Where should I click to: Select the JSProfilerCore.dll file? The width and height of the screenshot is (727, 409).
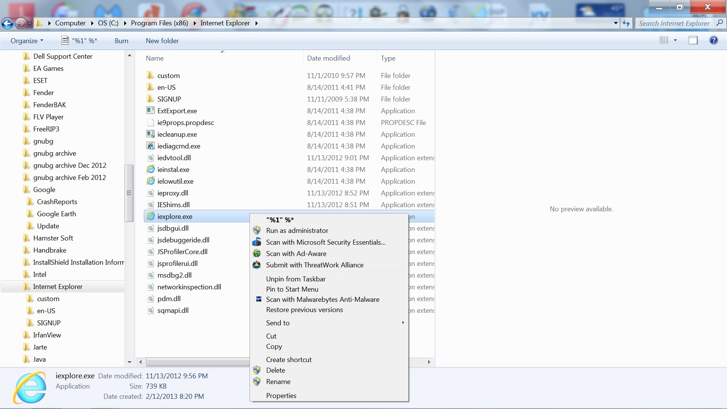click(182, 251)
